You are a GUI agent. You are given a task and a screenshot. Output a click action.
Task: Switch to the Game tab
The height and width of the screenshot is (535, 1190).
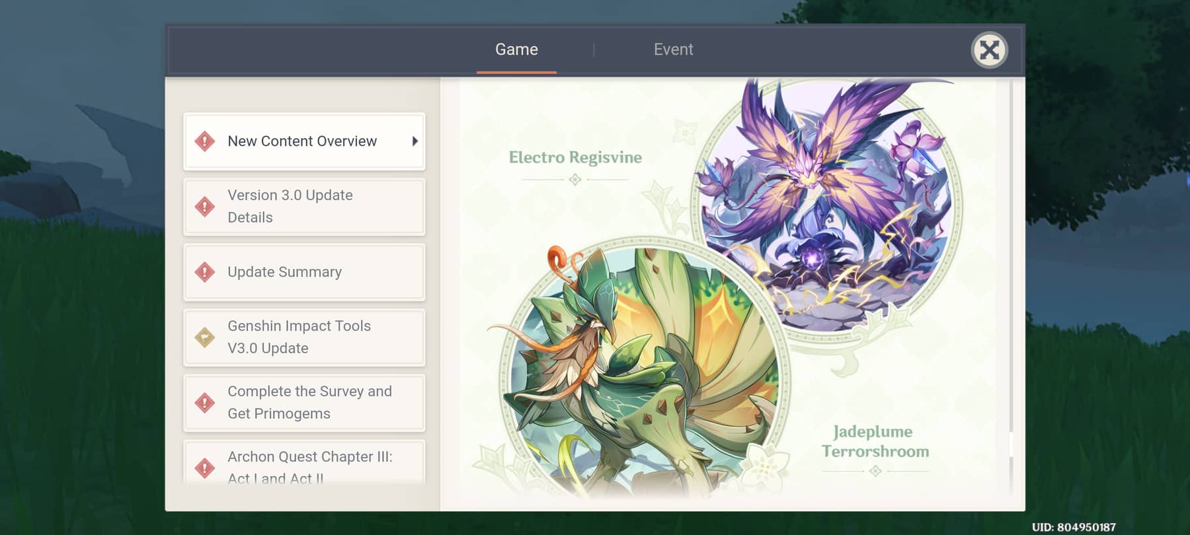[516, 50]
